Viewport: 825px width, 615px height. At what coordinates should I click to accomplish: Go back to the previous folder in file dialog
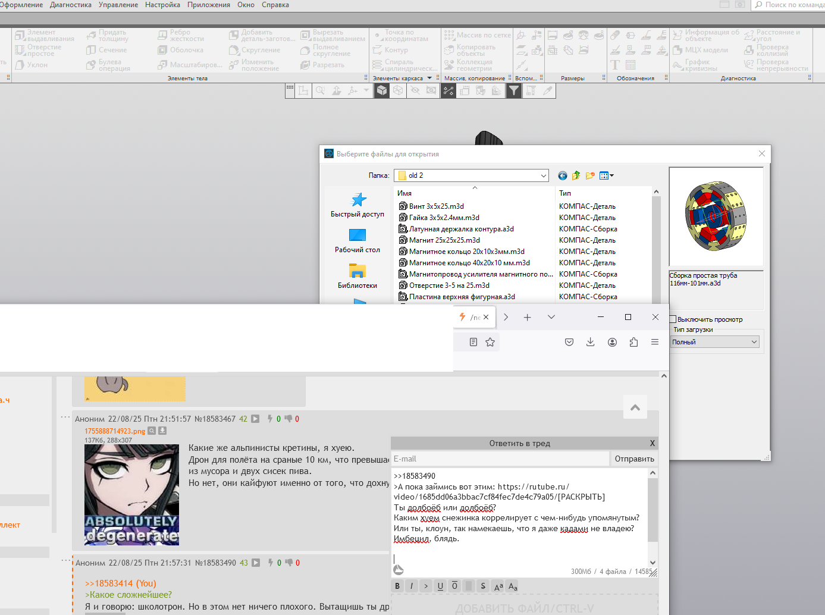point(562,175)
